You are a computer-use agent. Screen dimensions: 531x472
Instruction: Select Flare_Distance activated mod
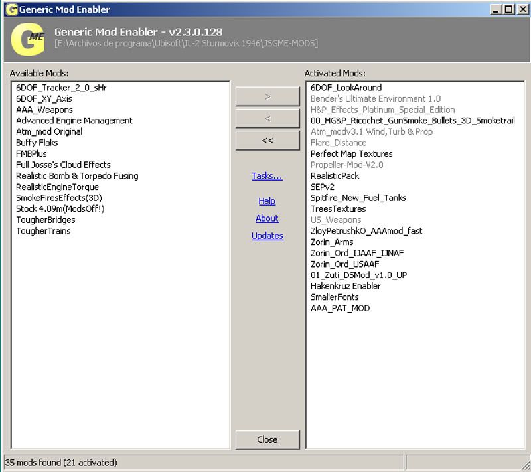(x=339, y=143)
